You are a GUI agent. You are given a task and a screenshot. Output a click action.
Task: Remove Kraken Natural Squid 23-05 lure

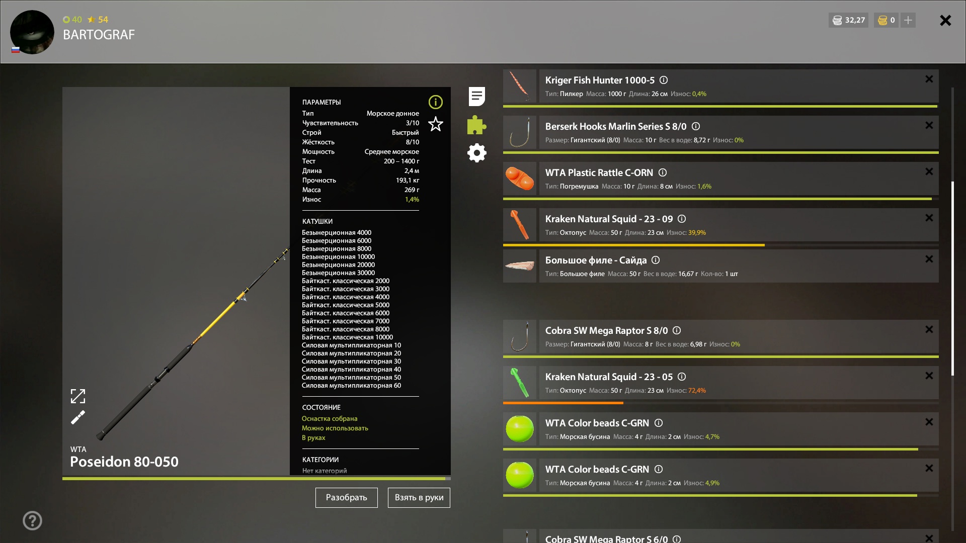929,376
